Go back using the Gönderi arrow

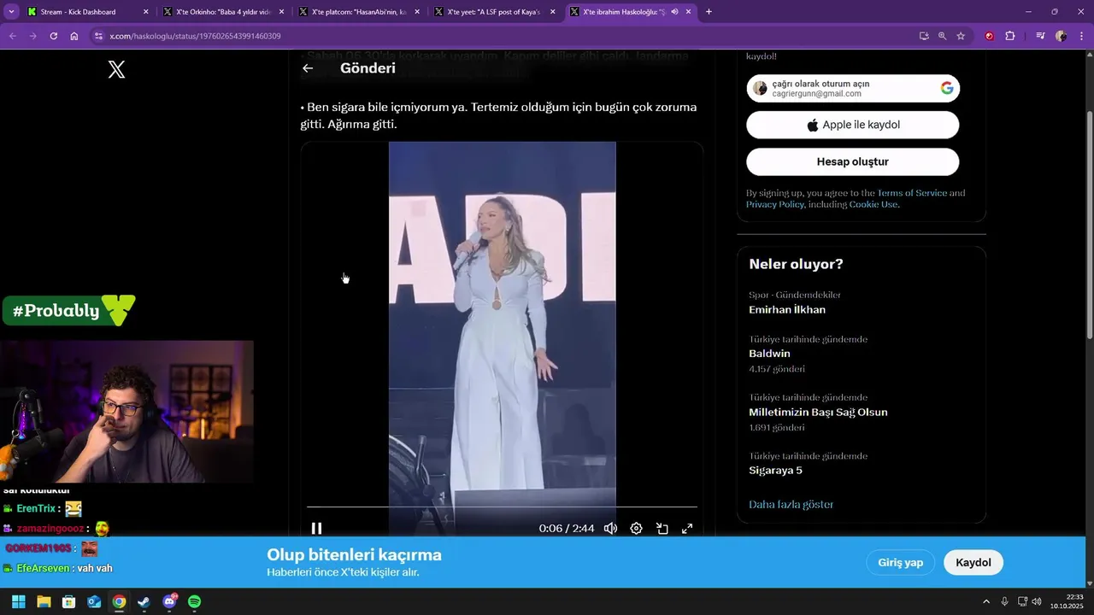(308, 68)
